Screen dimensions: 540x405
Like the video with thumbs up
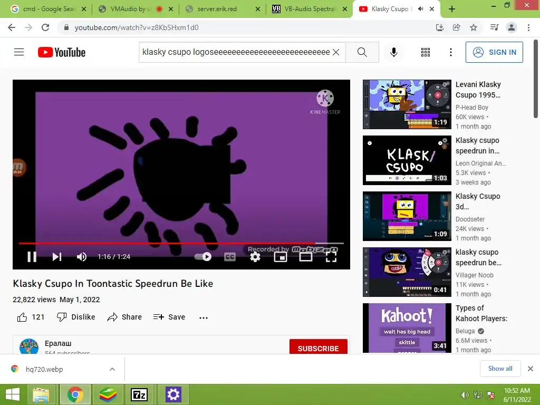(x=31, y=317)
